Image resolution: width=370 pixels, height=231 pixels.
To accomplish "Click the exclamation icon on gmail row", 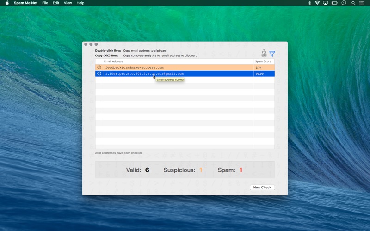I will (x=99, y=73).
